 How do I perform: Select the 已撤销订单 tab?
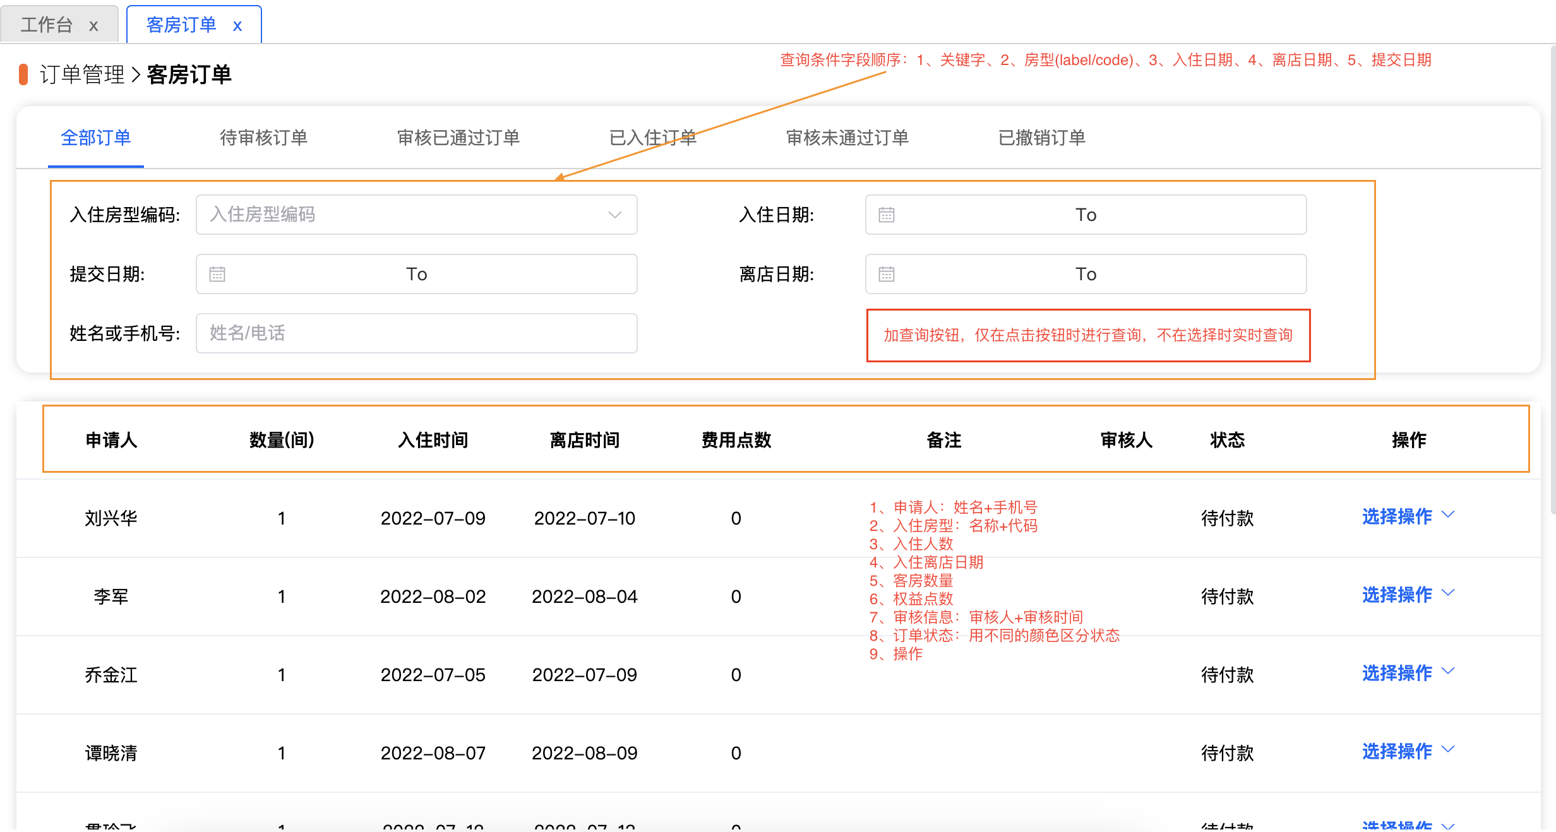[x=1041, y=138]
